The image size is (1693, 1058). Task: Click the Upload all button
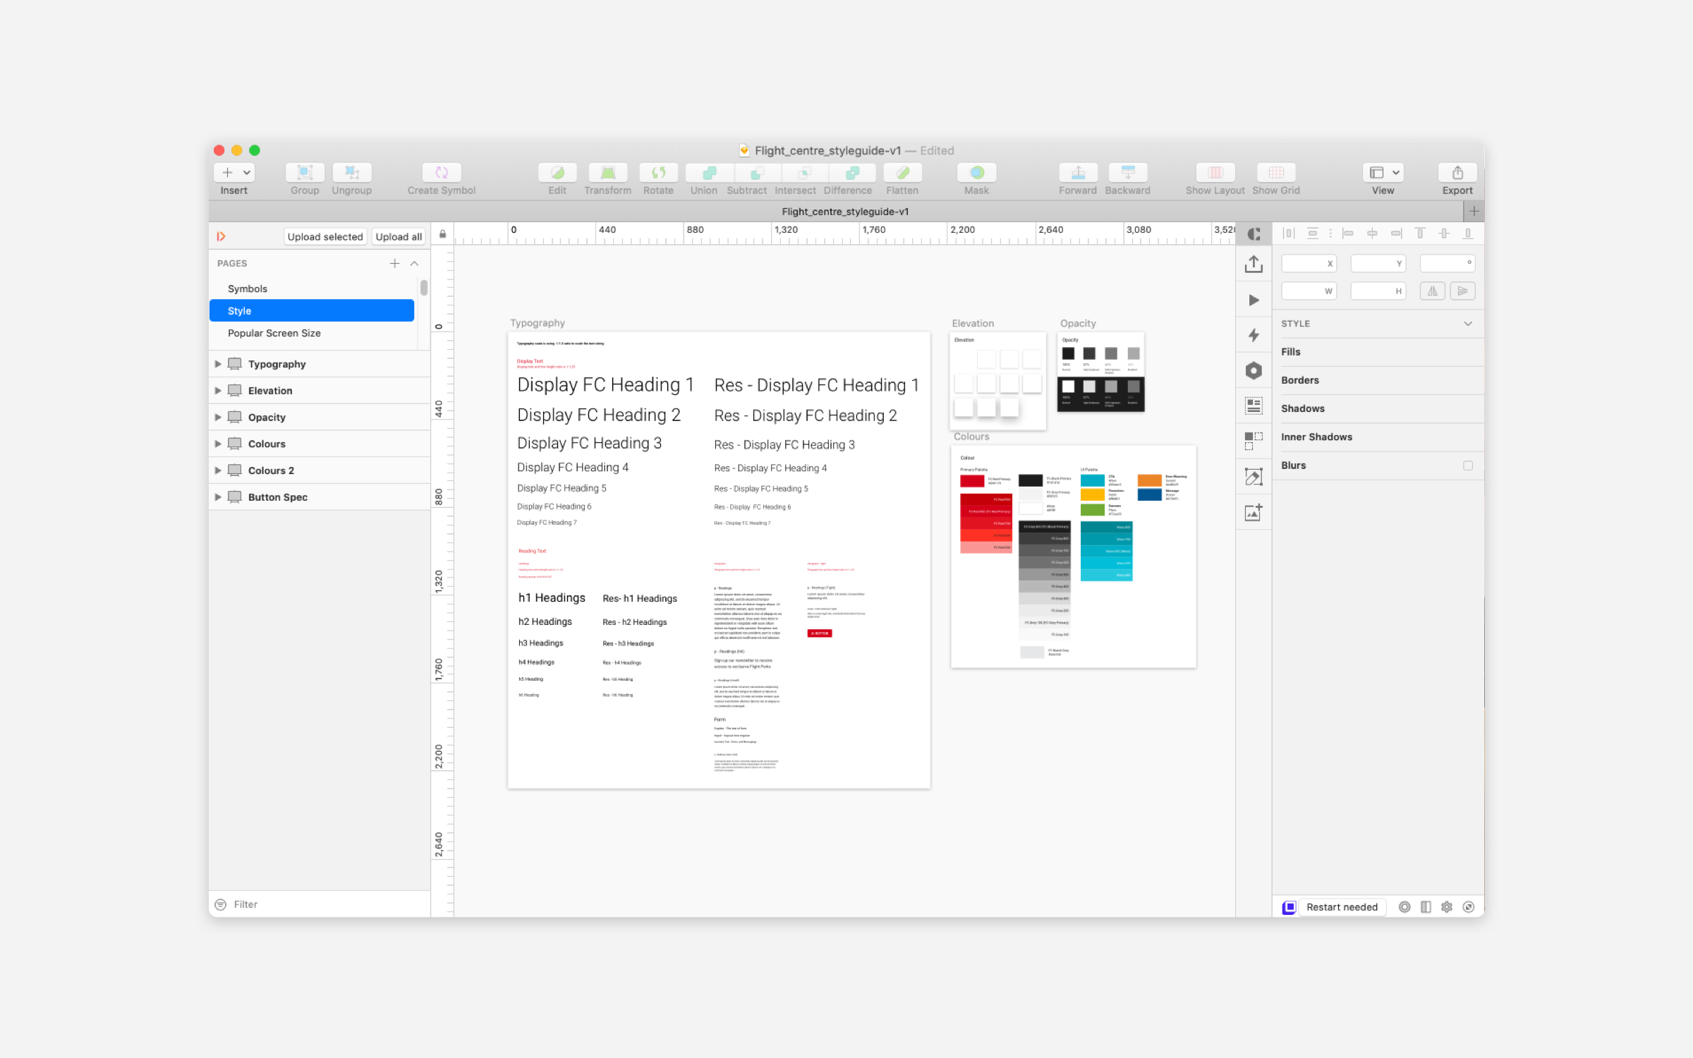[x=398, y=236]
